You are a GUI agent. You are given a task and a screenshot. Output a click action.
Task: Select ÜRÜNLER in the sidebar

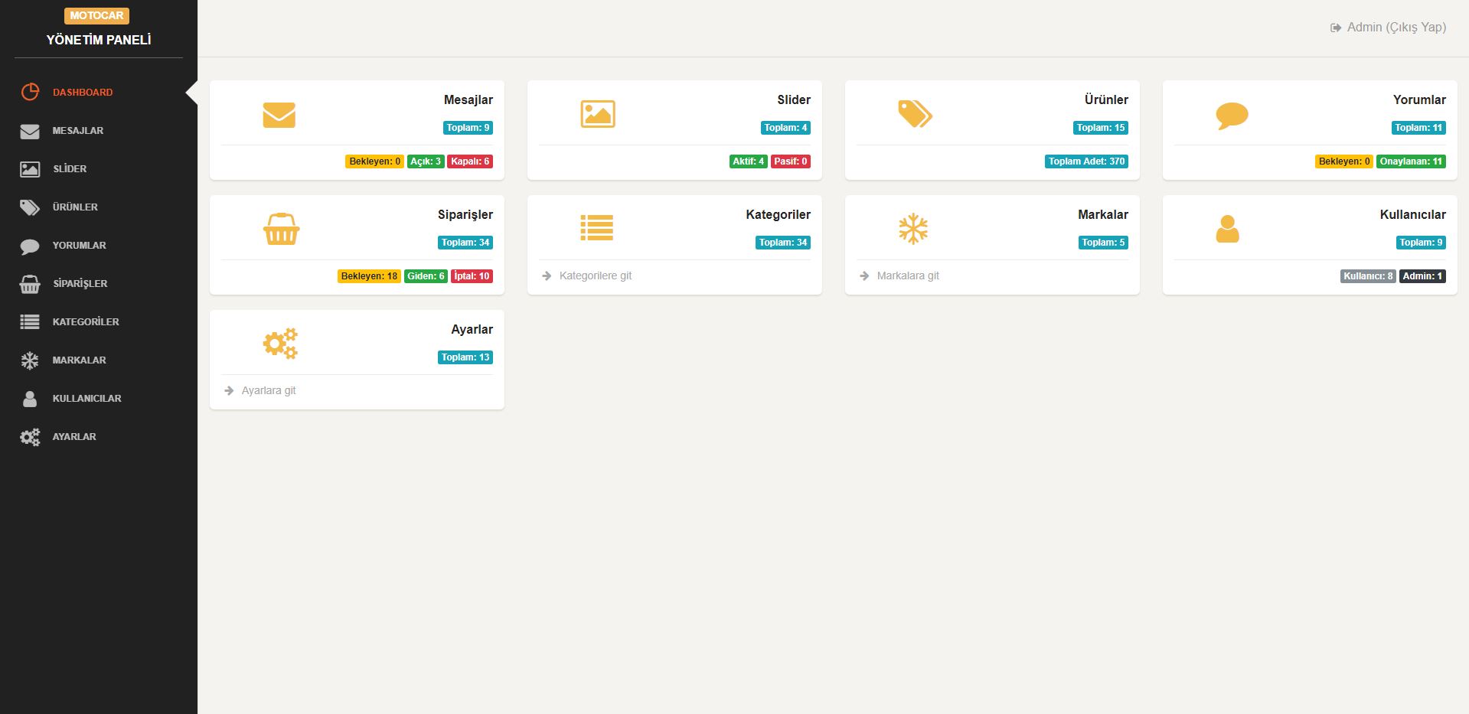coord(75,207)
